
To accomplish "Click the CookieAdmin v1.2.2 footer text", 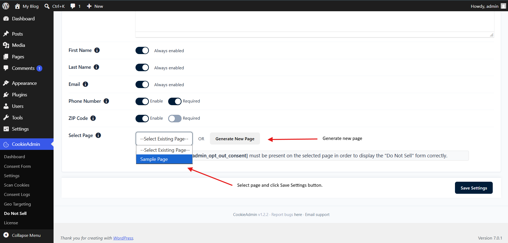I will (250, 215).
